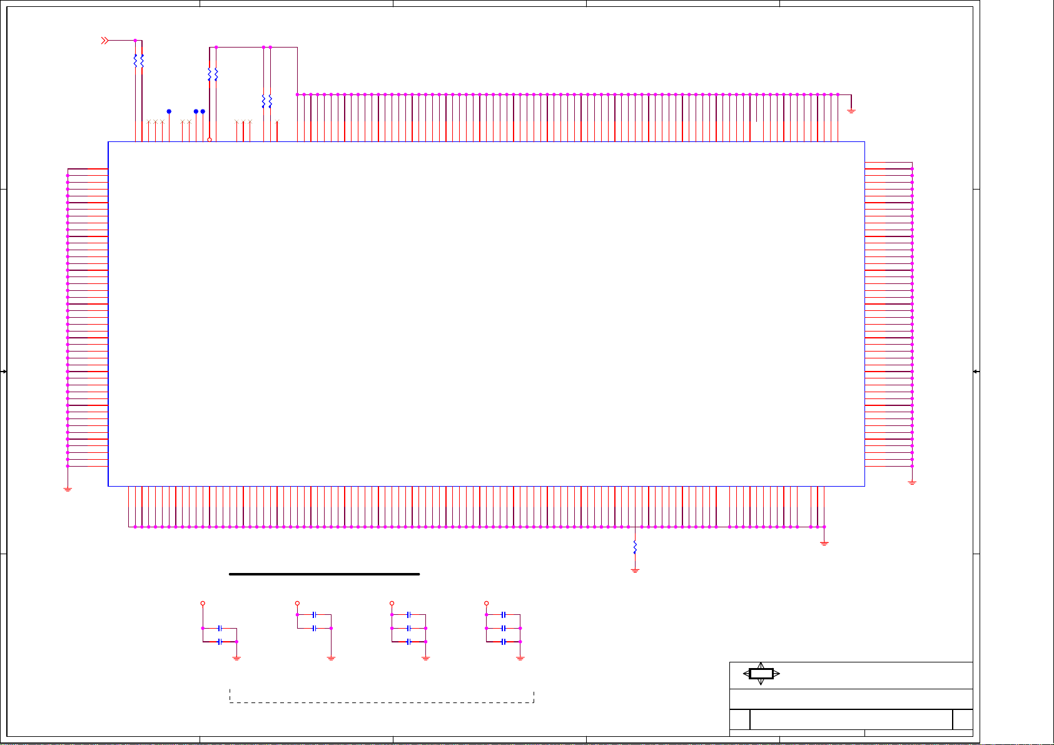Select the ground symbol under the left pin bus
This screenshot has height=745, width=1054.
(68, 489)
